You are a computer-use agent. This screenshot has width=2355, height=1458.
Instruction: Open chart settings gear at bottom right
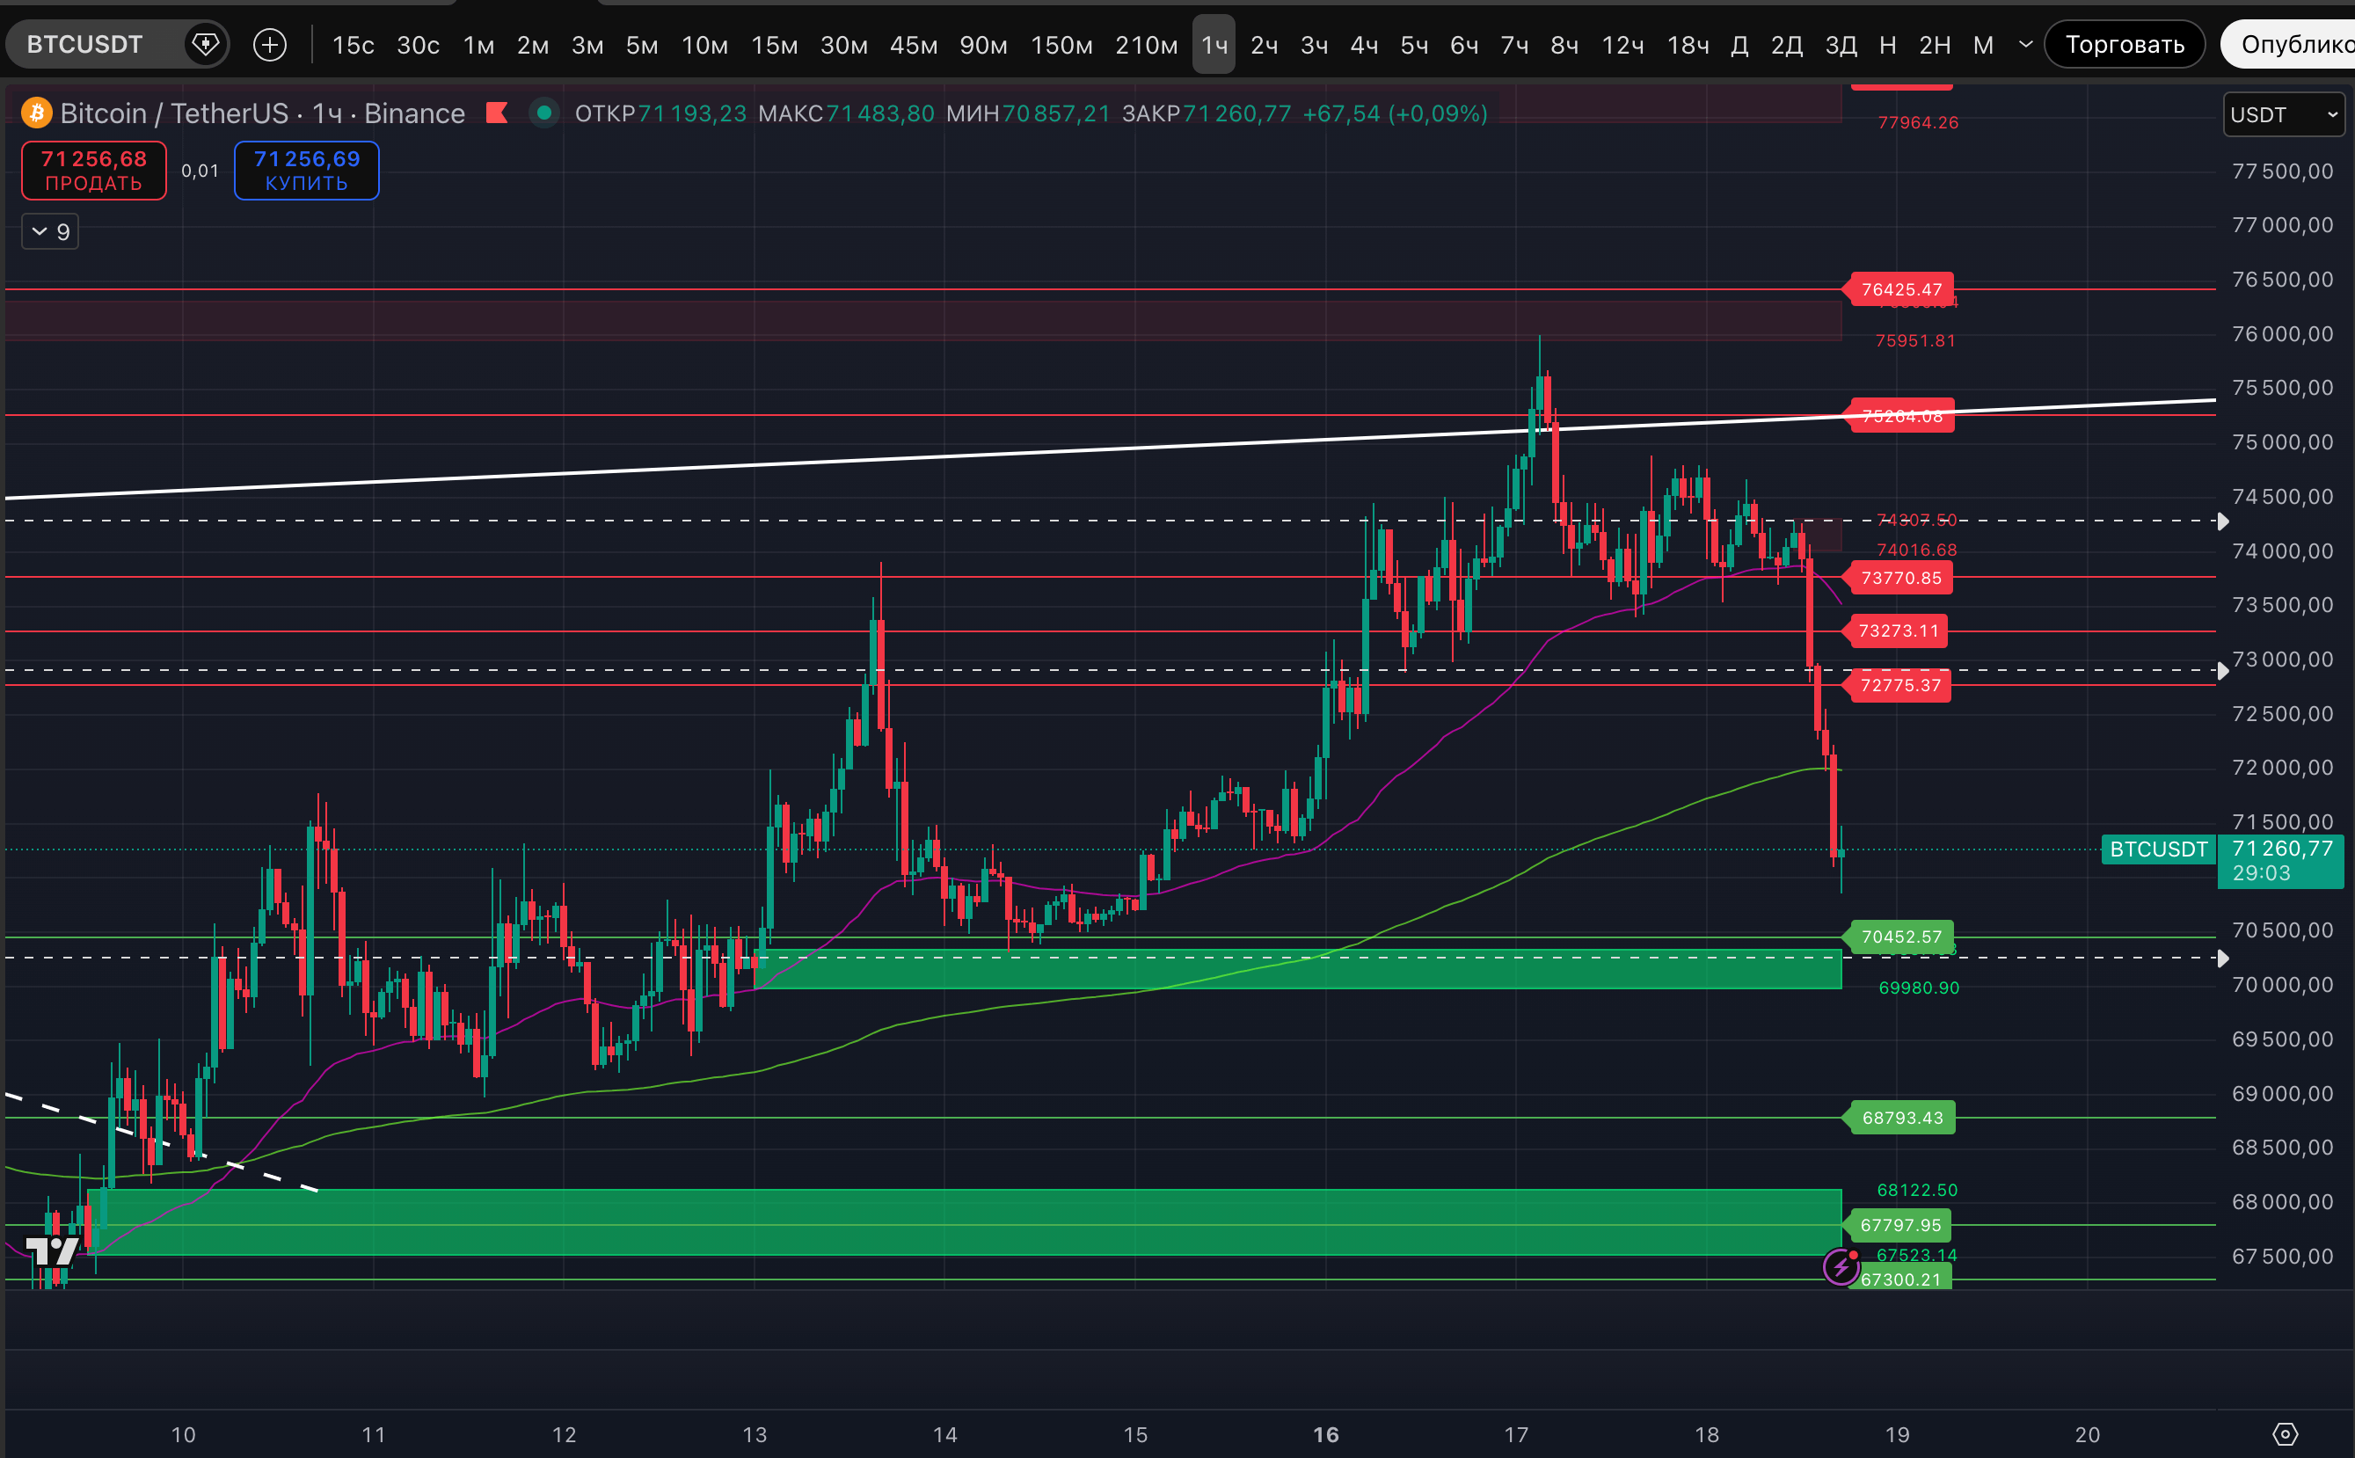2285,1434
